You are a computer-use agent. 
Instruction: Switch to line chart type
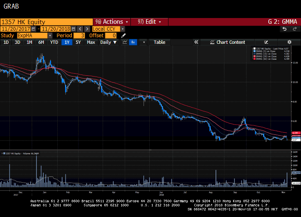[x=125, y=42]
